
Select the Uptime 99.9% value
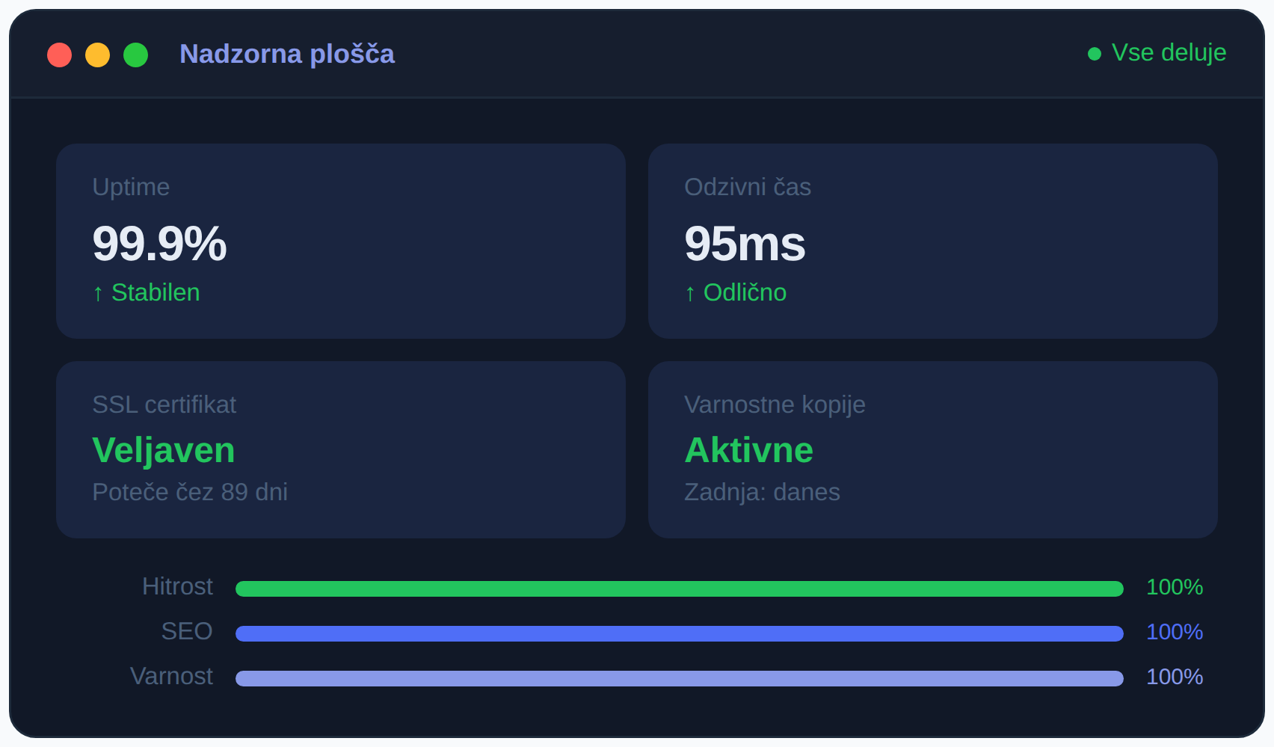pos(159,244)
